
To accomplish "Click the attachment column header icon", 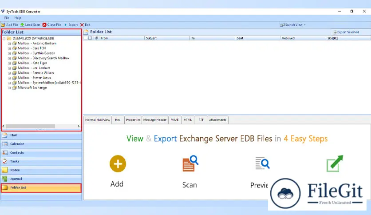I will (x=96, y=38).
